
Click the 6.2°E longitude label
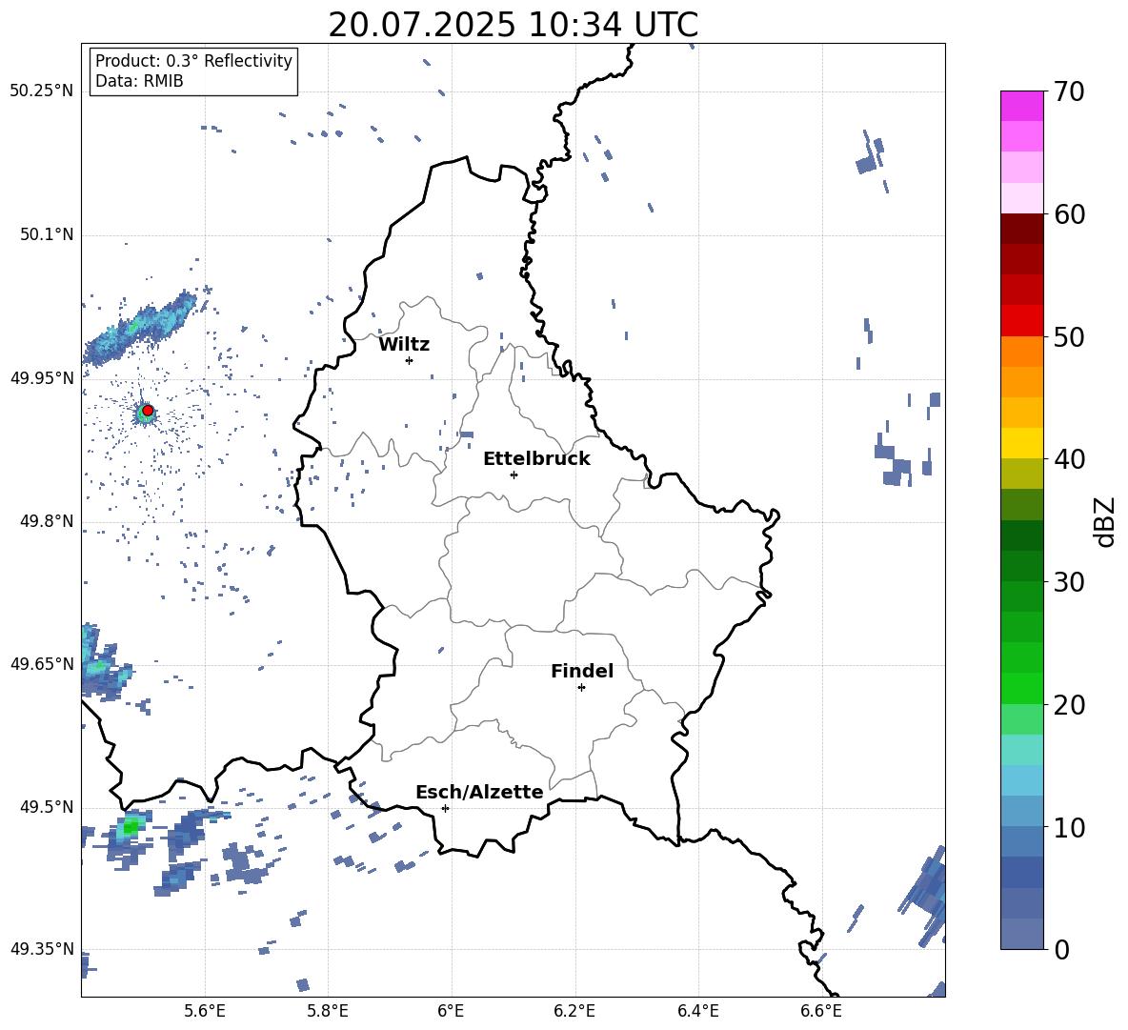click(x=574, y=1012)
